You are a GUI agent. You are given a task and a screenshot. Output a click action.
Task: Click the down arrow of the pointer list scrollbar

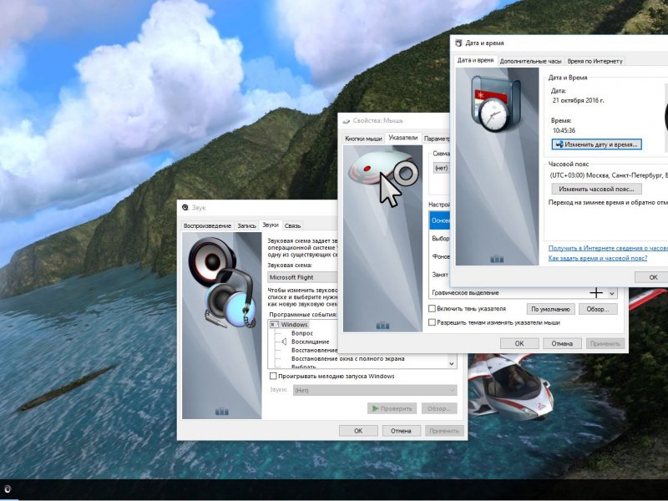612,293
